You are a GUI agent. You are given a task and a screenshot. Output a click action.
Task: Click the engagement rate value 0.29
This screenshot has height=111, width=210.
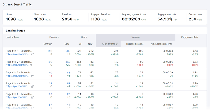[x=195, y=83]
